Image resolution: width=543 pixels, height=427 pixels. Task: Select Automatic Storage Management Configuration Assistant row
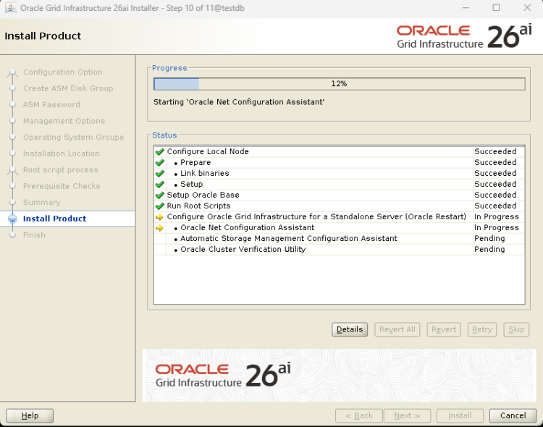[x=289, y=238]
